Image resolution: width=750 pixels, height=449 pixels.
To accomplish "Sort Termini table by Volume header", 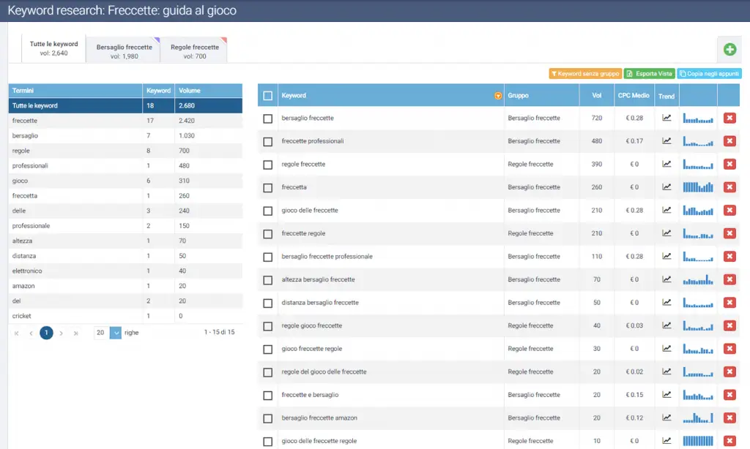I will (x=209, y=91).
